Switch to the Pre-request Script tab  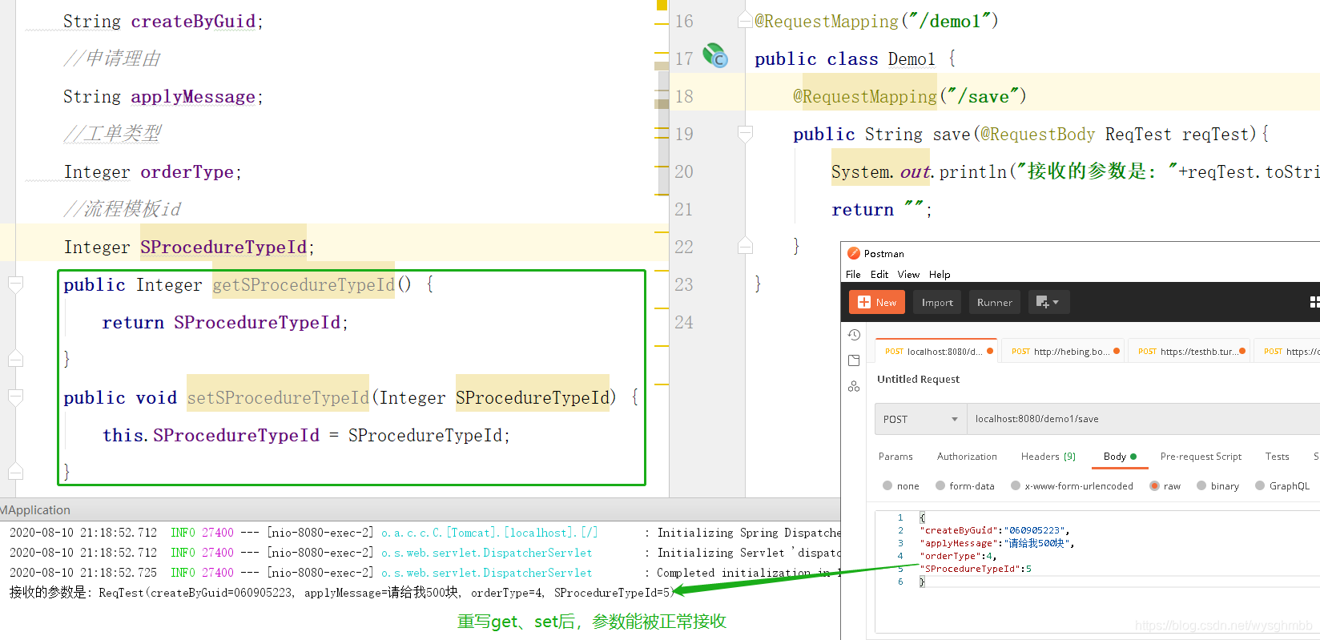(1201, 457)
